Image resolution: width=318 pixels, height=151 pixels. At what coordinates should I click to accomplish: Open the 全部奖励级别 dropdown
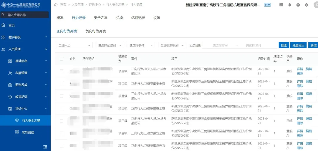(x=172, y=45)
